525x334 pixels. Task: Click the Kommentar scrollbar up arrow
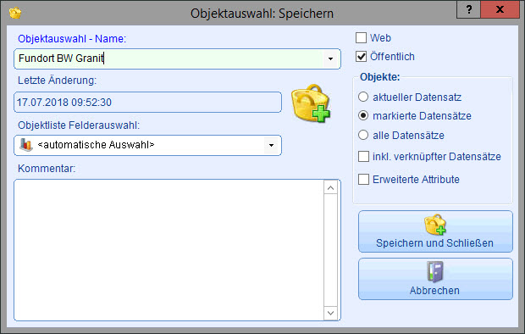pos(330,188)
